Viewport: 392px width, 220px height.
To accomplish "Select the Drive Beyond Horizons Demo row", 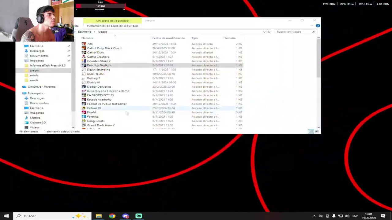I will tap(162, 91).
